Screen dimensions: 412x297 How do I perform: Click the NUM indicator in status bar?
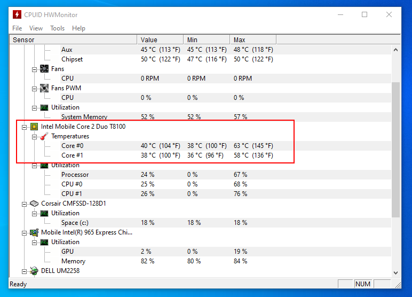pos(363,284)
